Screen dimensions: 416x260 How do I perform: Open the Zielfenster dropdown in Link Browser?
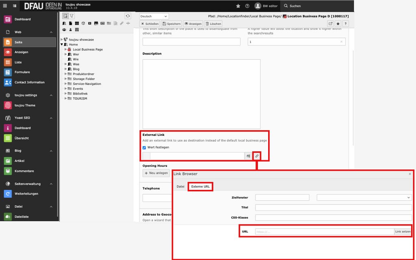pos(364,198)
